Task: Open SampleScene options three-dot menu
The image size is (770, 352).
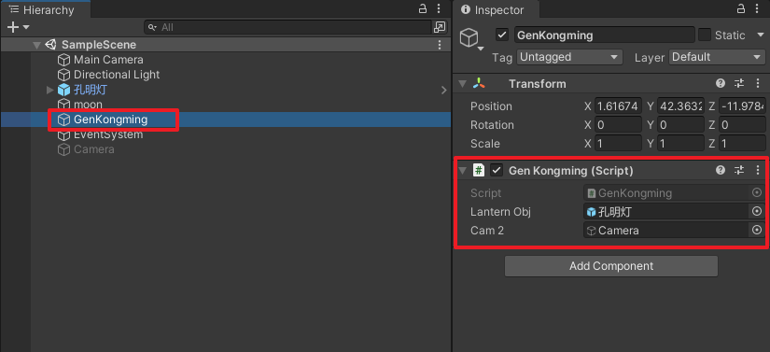Action: coord(440,45)
